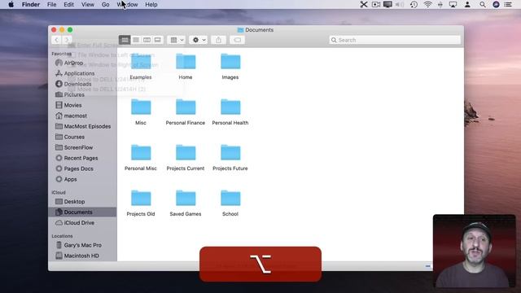521x293 pixels.
Task: Click the Edit Tags toolbar button
Action: (x=237, y=40)
